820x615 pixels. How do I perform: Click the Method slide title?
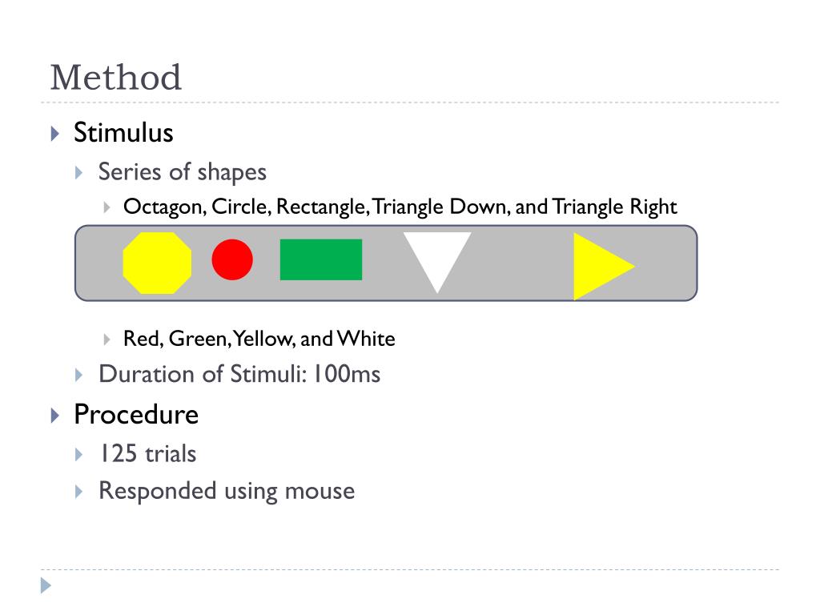tap(115, 78)
